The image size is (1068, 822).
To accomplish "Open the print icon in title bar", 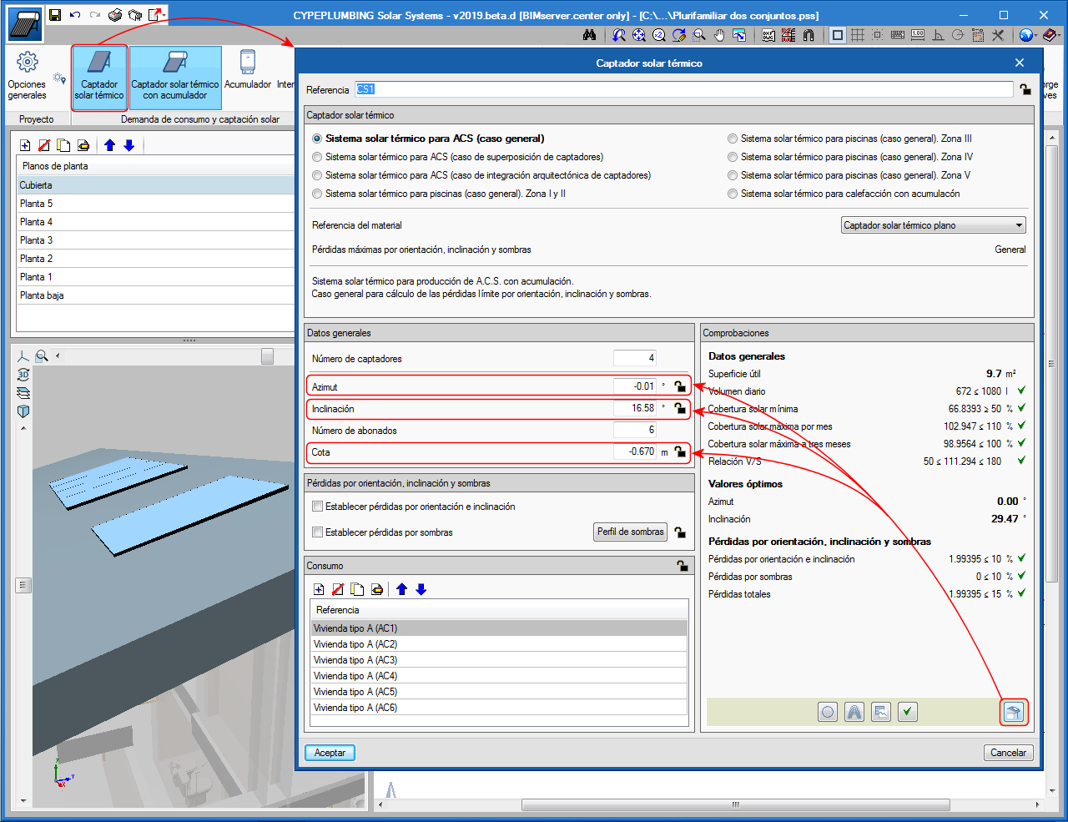I will click(116, 15).
